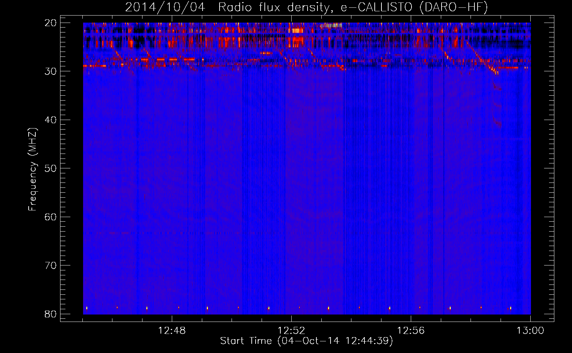Screen dimensions: 572x353
Task: Click the 80 frequency tick label
Action: [x=51, y=314]
